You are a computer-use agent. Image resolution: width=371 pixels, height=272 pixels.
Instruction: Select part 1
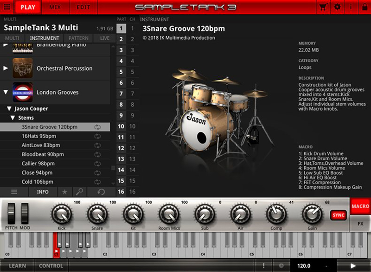tap(121, 28)
